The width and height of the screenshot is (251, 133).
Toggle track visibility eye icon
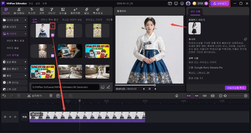point(10,117)
